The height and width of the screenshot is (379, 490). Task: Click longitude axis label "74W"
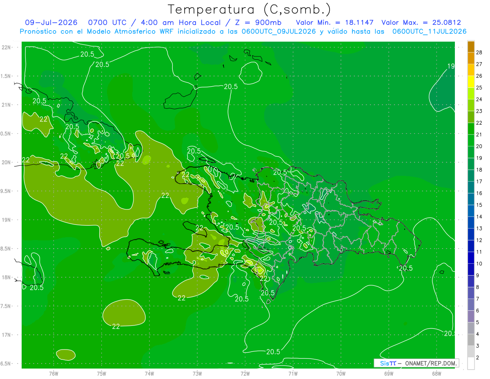coord(149,374)
